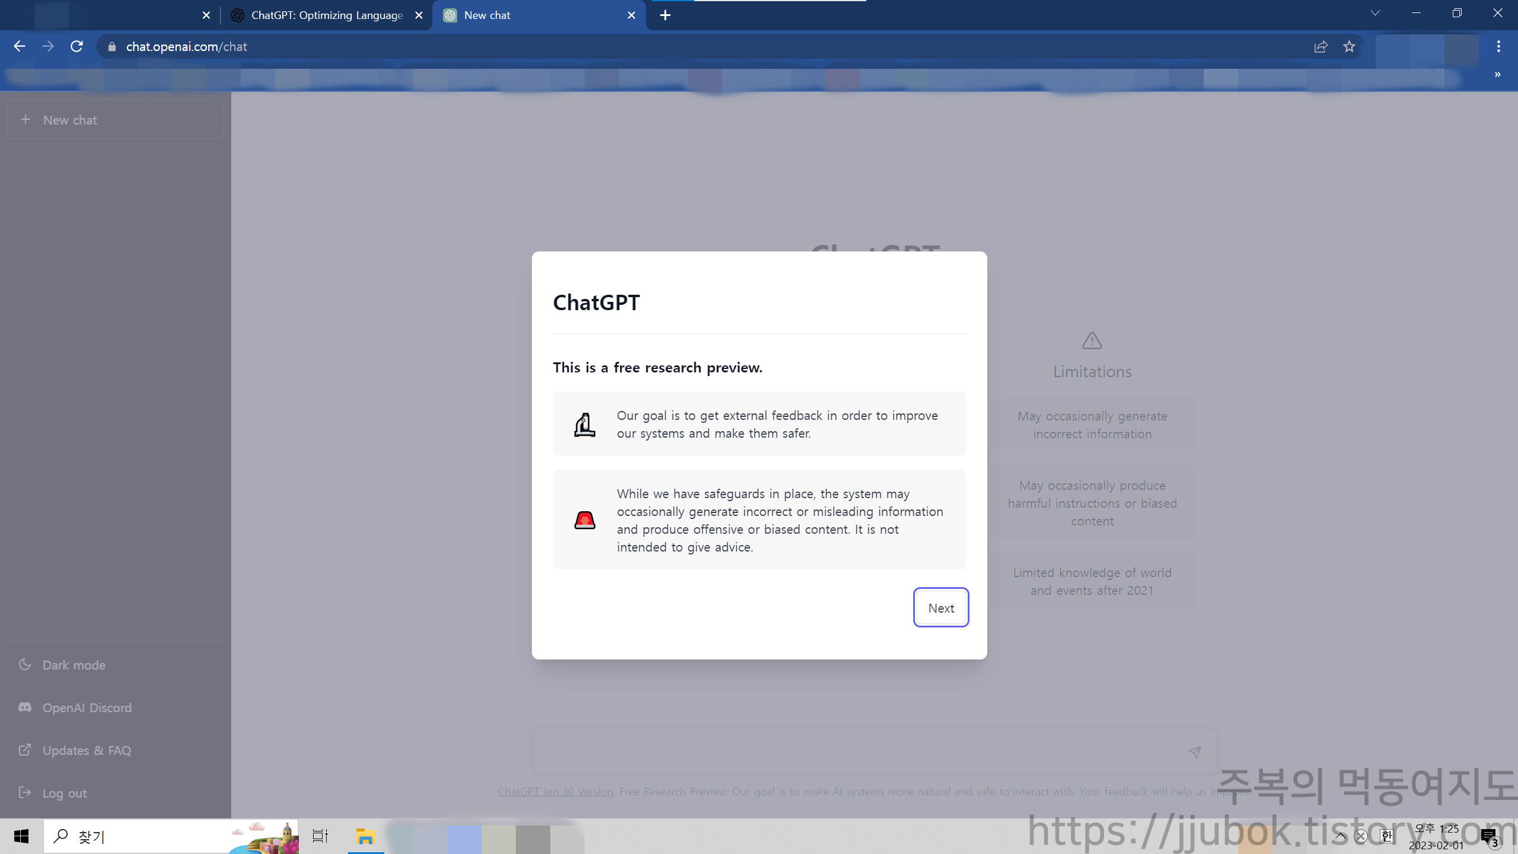Click the Next button in dialog
Image resolution: width=1518 pixels, height=854 pixels.
click(x=940, y=607)
